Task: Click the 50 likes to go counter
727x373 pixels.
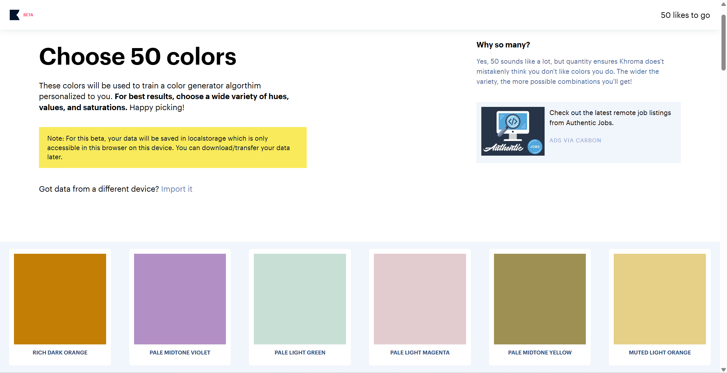Action: click(x=685, y=15)
